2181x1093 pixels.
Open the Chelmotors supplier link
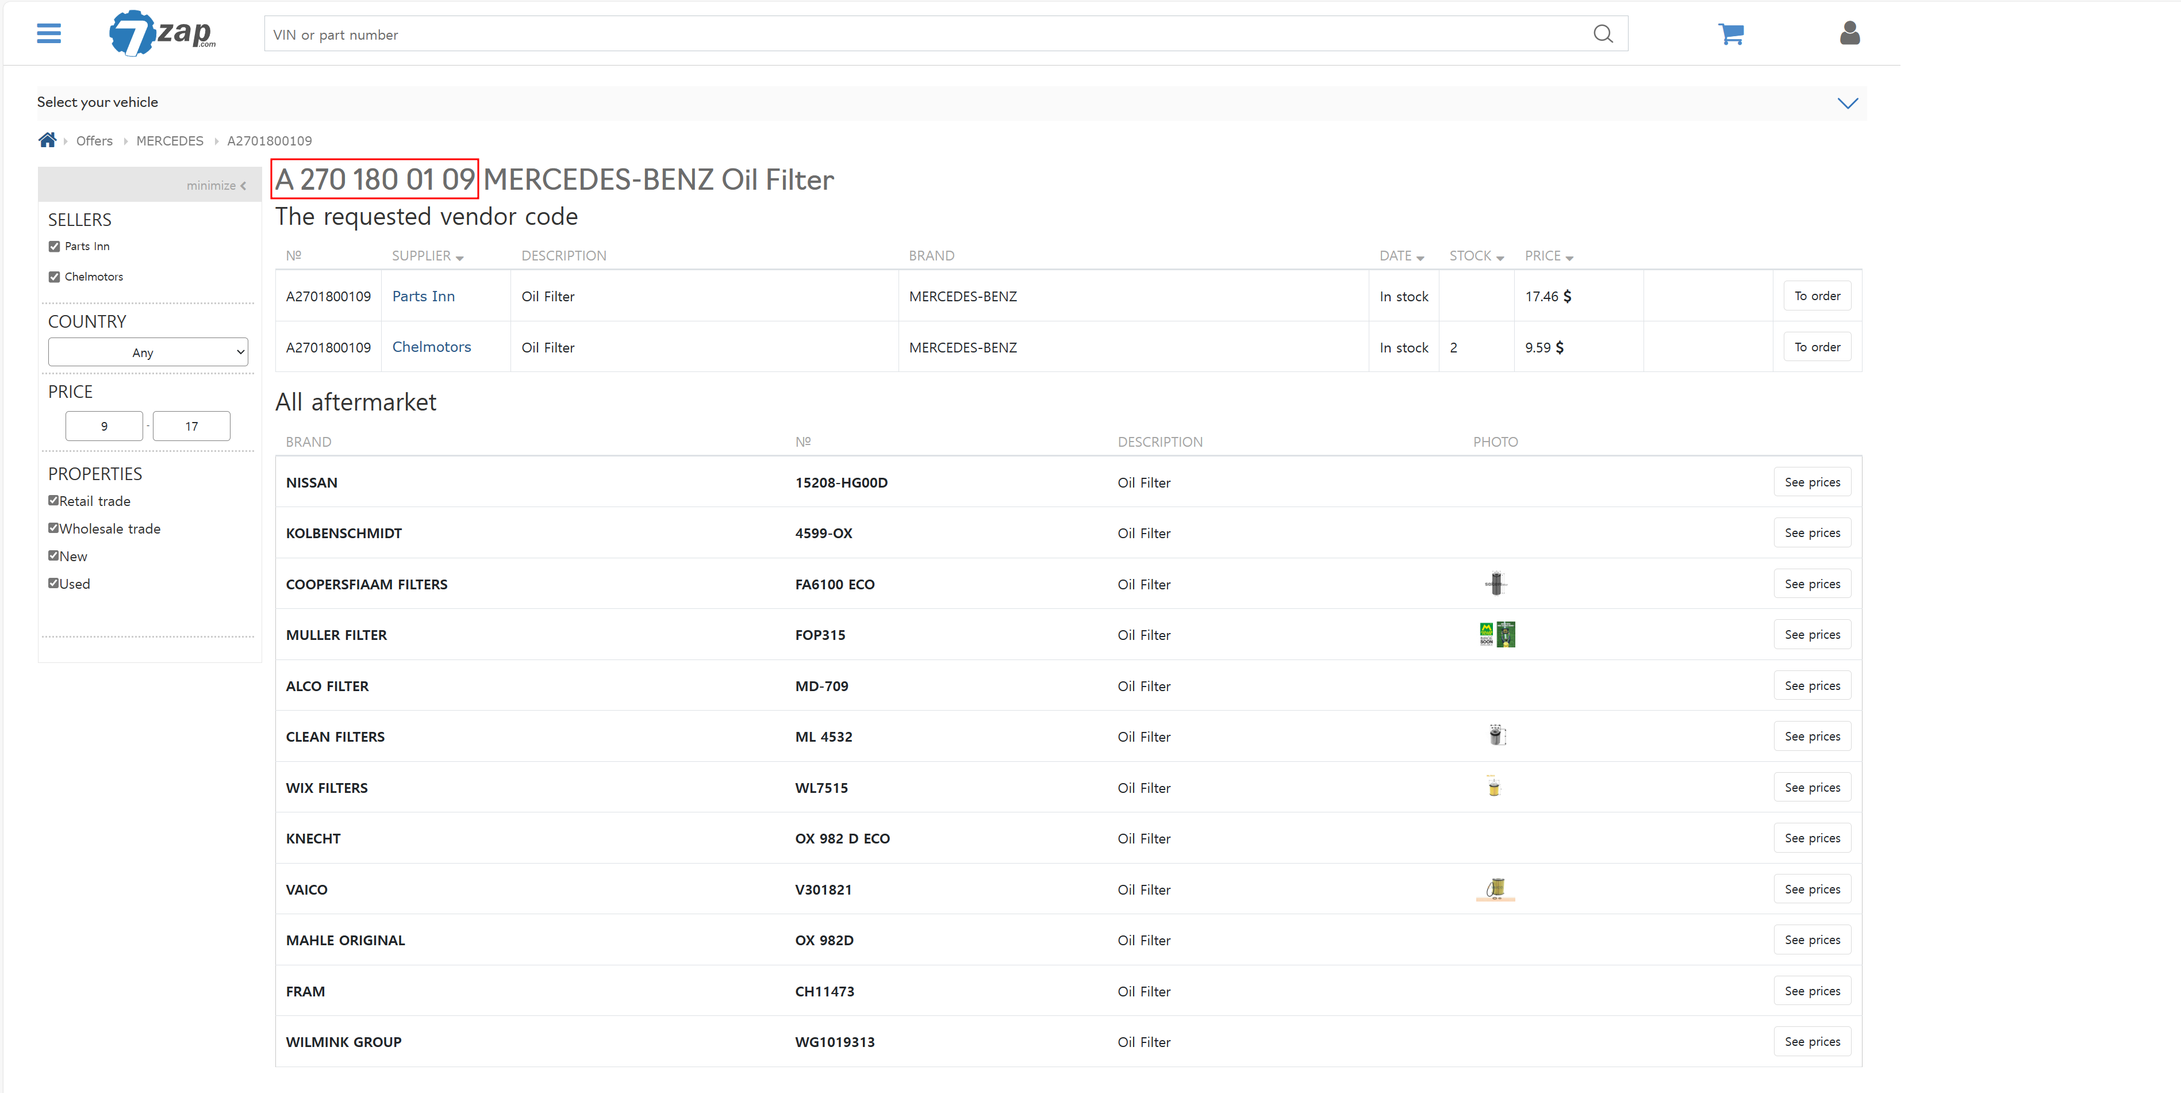pos(431,347)
